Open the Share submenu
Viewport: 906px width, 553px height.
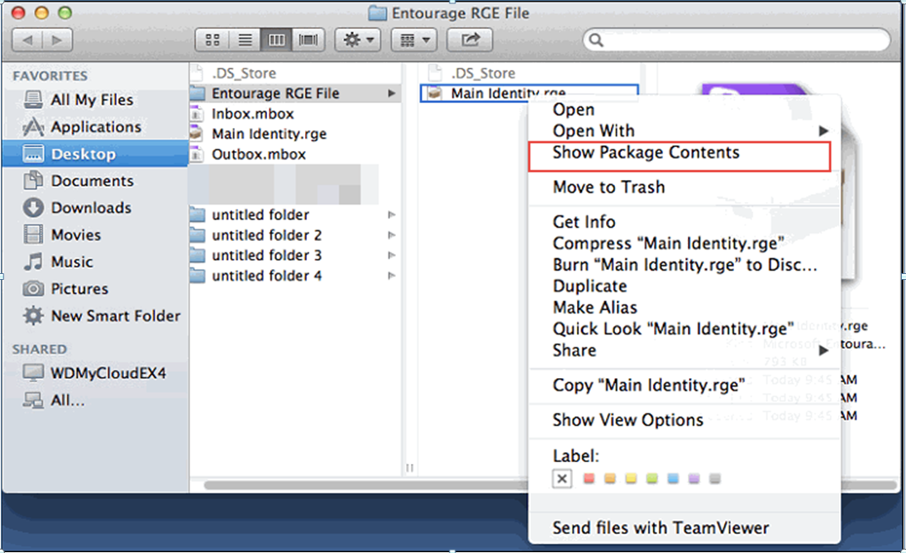click(684, 350)
